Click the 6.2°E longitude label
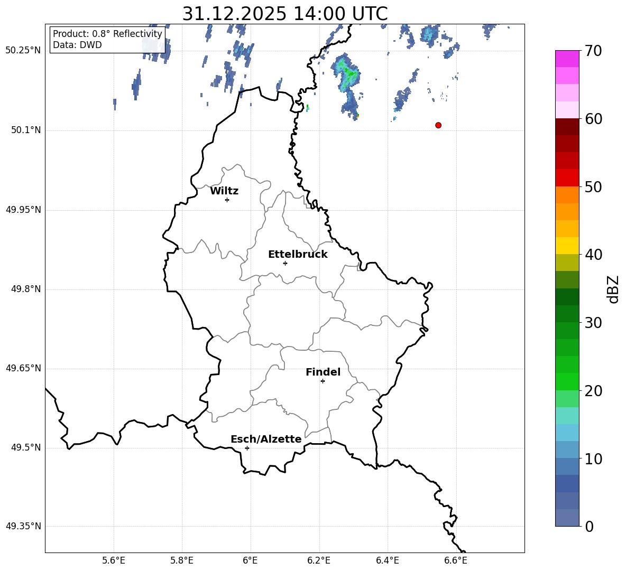Image resolution: width=626 pixels, height=571 pixels. click(x=319, y=560)
